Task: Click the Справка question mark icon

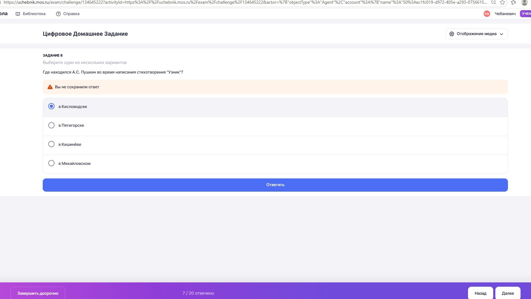Action: click(x=58, y=14)
